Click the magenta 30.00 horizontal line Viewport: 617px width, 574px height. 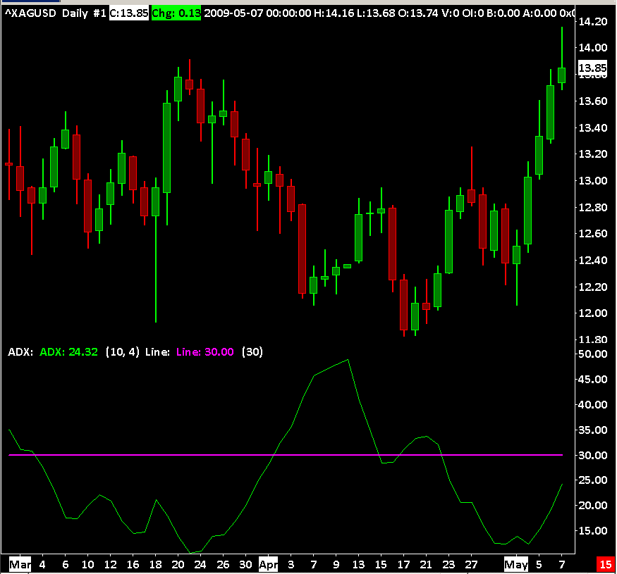286,455
